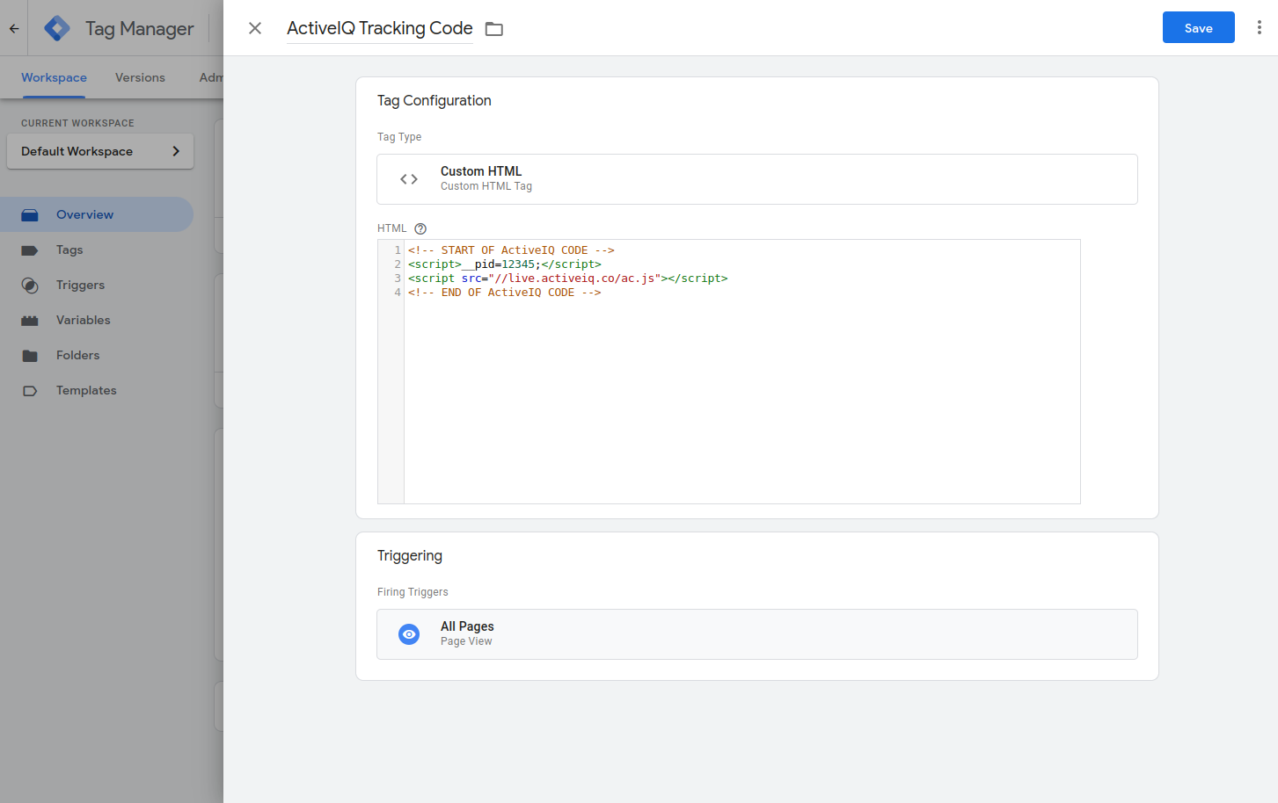The width and height of the screenshot is (1278, 803).
Task: Click the Templates outline icon
Action: point(30,391)
